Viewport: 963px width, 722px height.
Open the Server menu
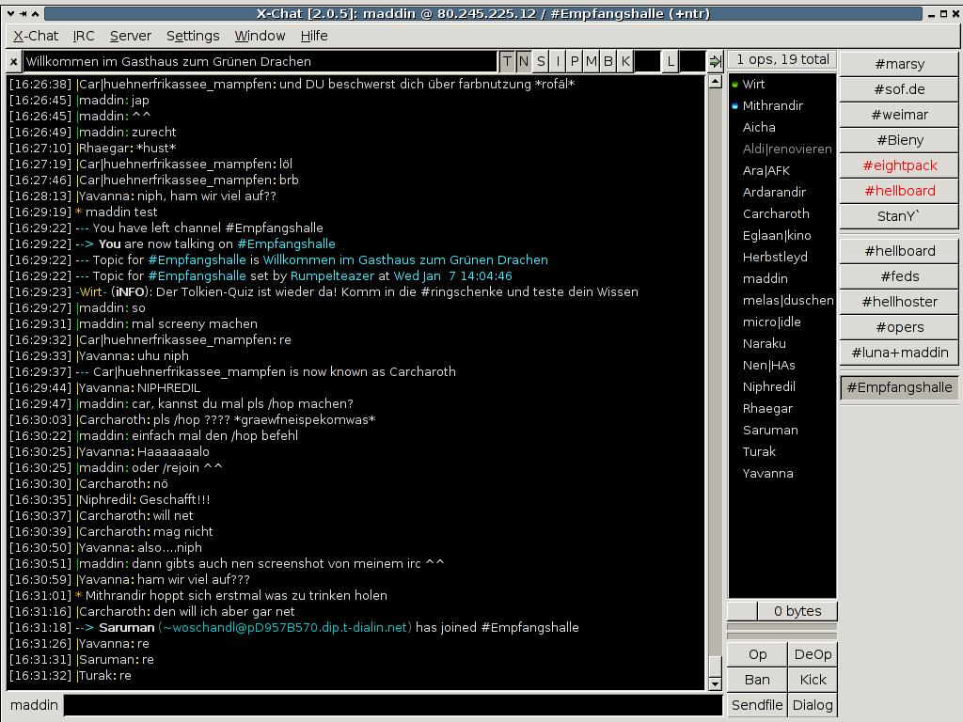[131, 36]
